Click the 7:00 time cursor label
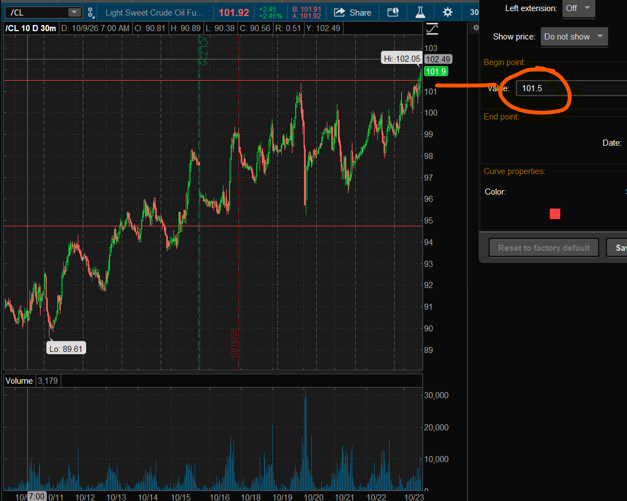This screenshot has width=627, height=501. 36,496
